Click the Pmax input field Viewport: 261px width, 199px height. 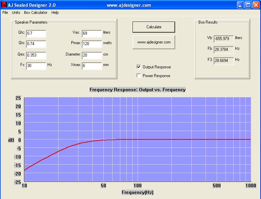point(92,44)
